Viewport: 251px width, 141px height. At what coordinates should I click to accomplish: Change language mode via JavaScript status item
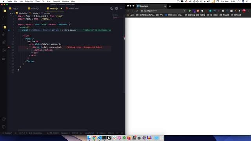click(89, 133)
